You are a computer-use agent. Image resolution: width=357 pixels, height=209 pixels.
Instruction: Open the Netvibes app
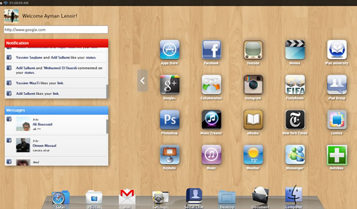tap(337, 155)
